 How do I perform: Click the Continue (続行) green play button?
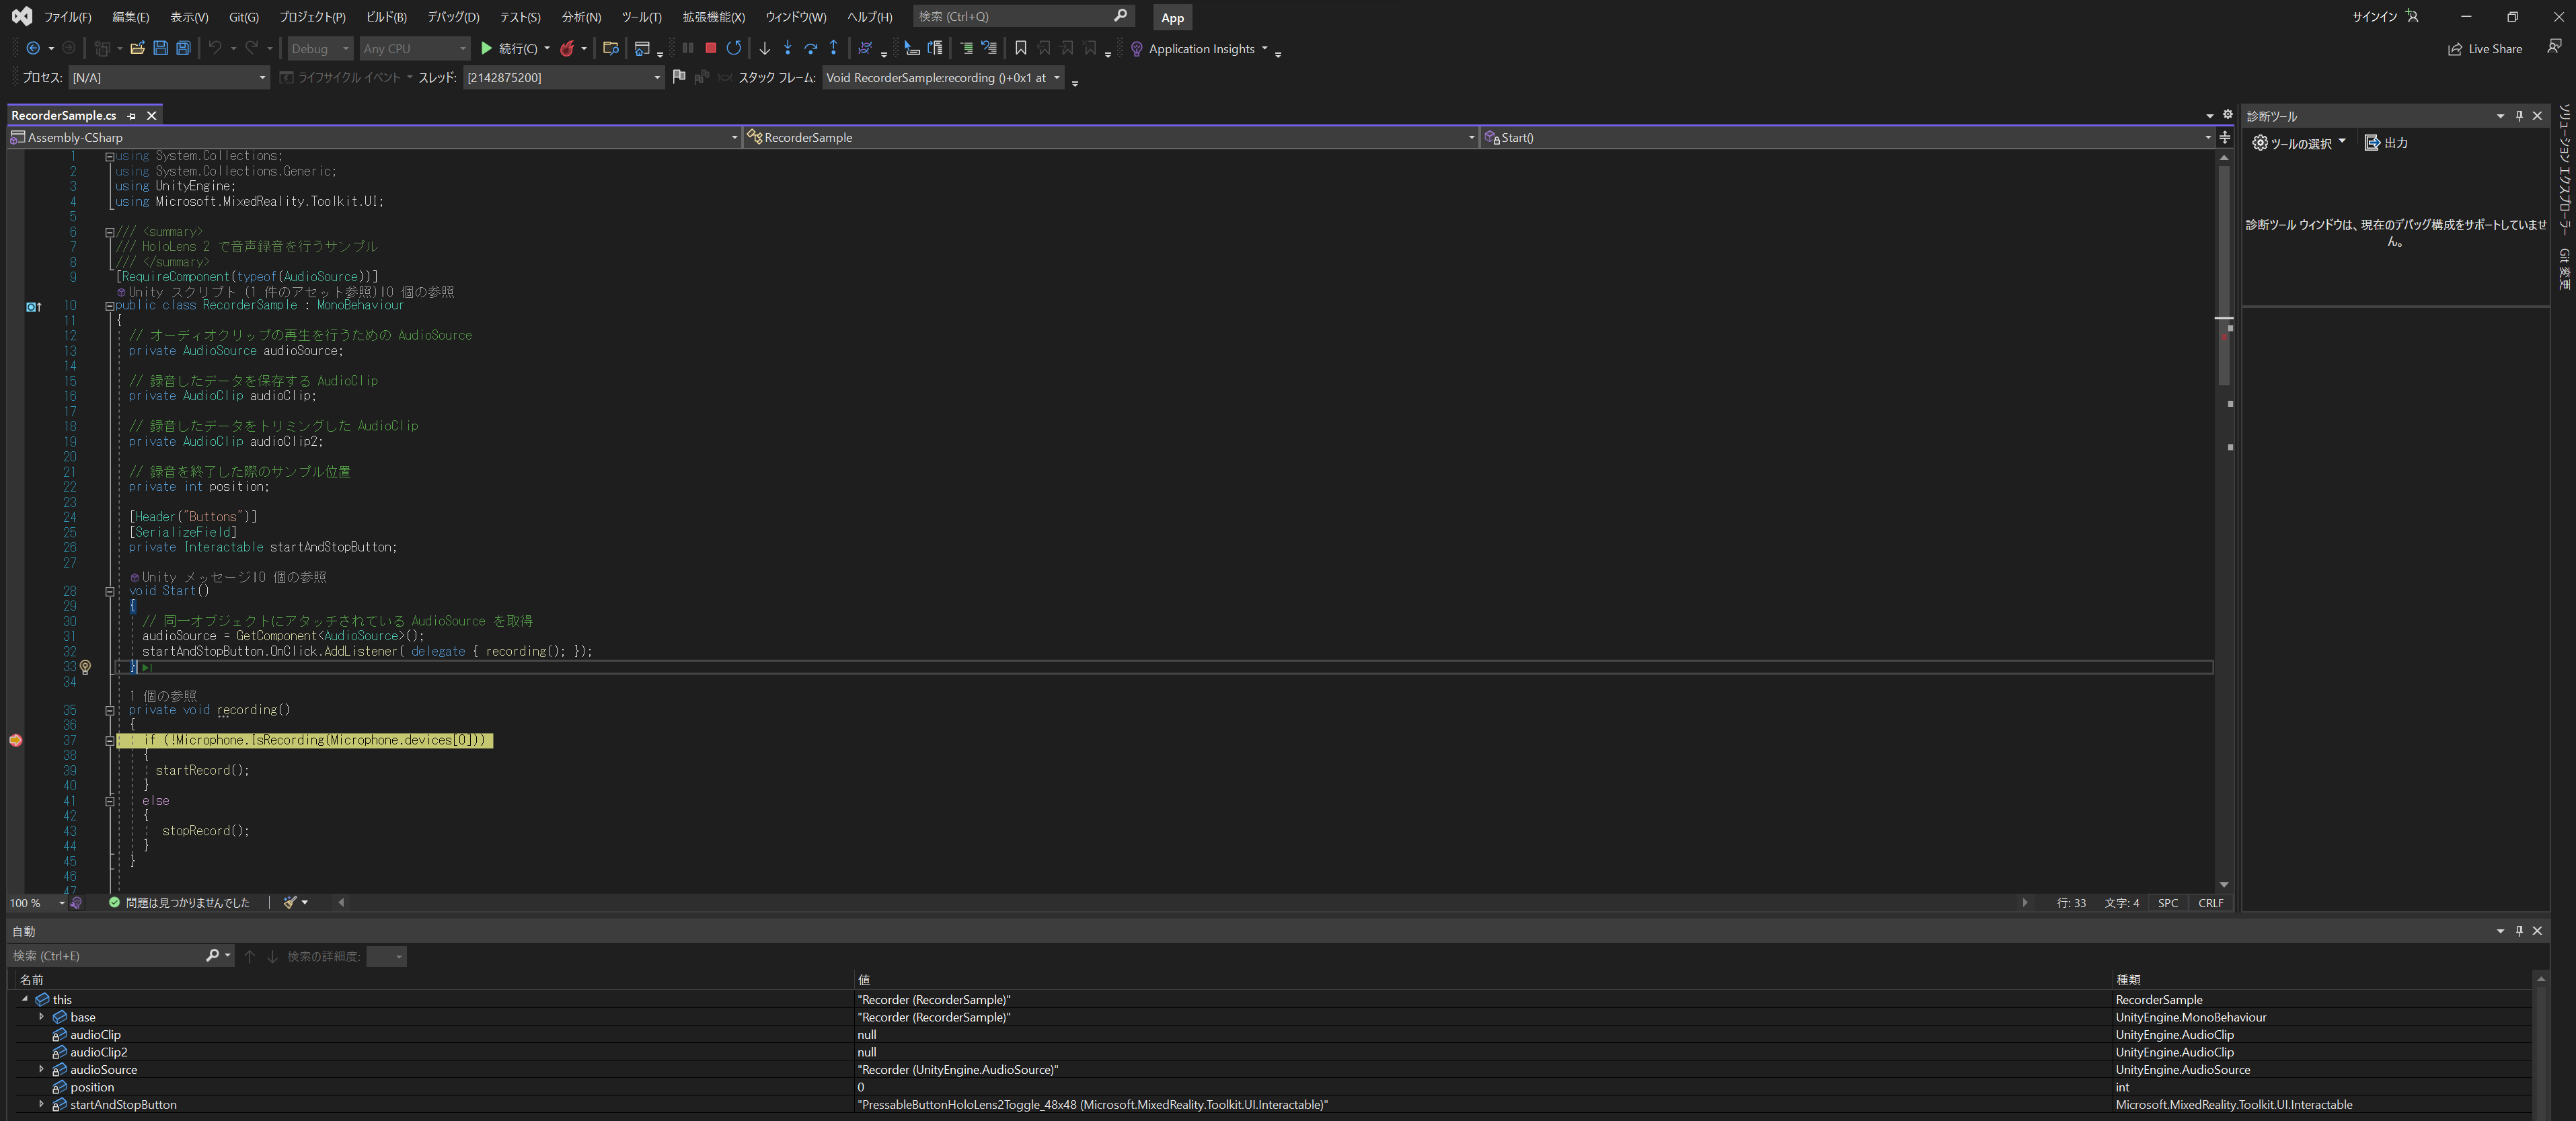(486, 48)
